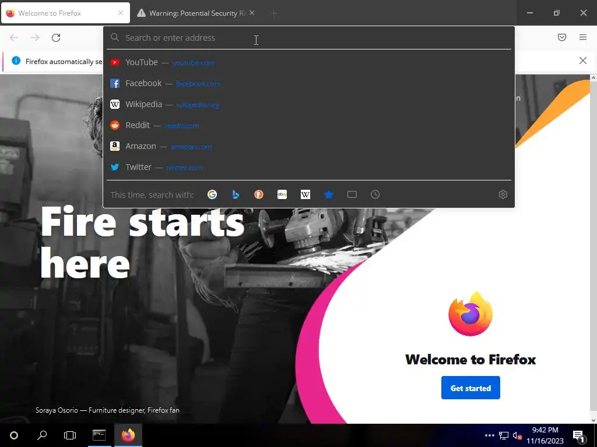Reload the current page
597x447 pixels.
(56, 38)
